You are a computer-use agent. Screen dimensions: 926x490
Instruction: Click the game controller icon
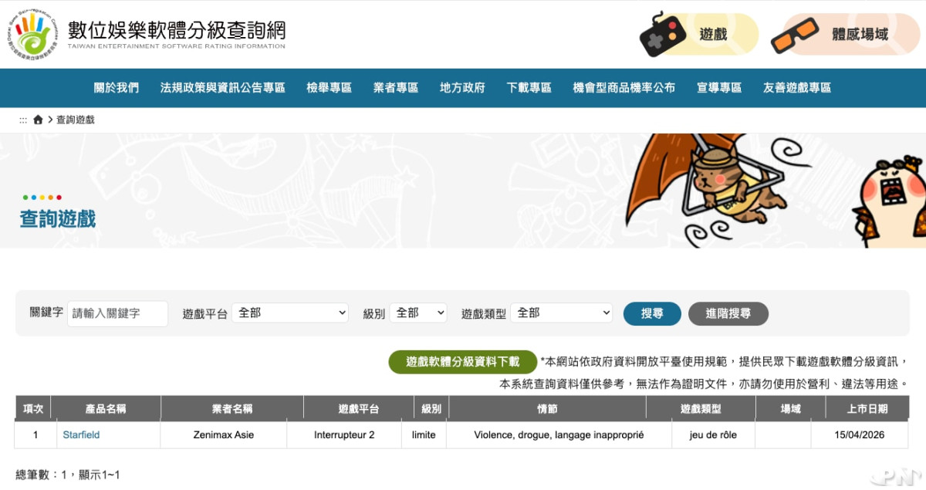pyautogui.click(x=664, y=34)
